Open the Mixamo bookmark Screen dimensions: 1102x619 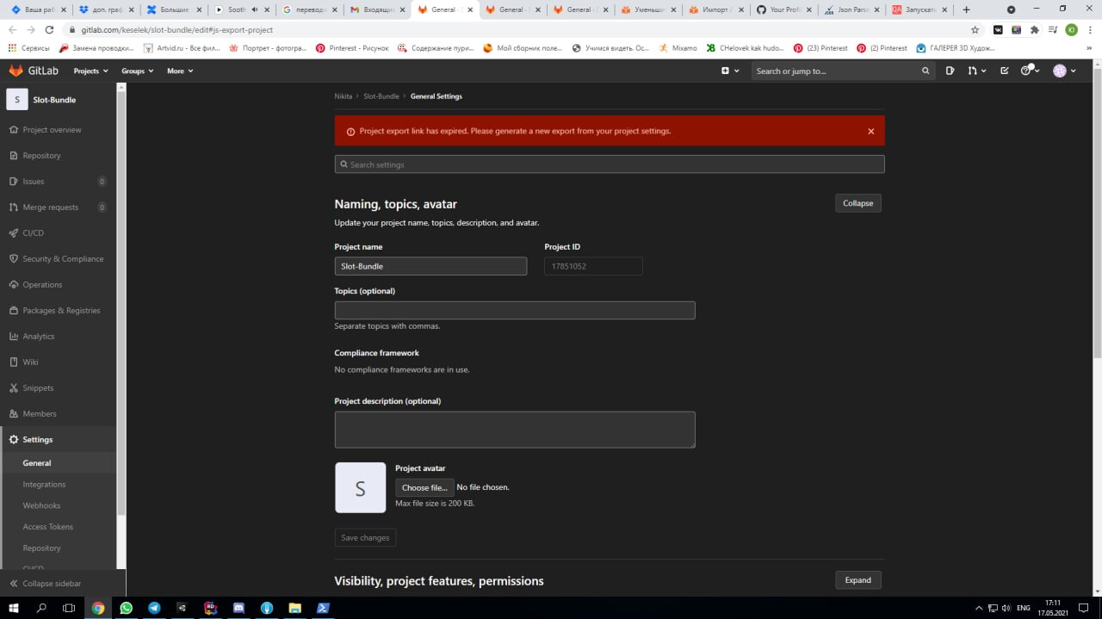[x=678, y=48]
